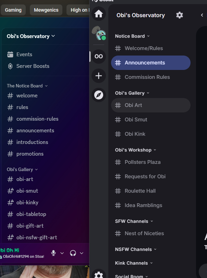Mute the microphone

[x=53, y=253]
